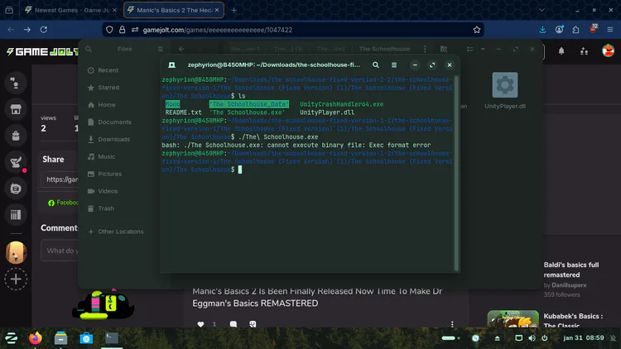Expand the Files view options dropdown arrow
Image resolution: width=621 pixels, height=349 pixels.
(x=483, y=49)
